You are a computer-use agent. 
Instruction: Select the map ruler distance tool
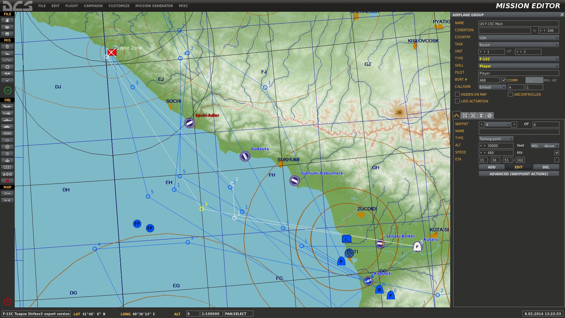pyautogui.click(x=7, y=200)
